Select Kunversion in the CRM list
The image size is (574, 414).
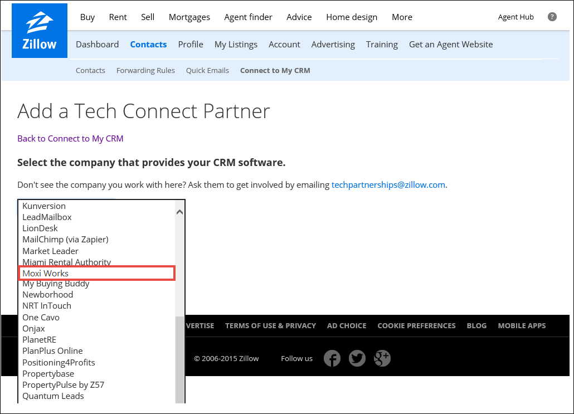click(97, 206)
